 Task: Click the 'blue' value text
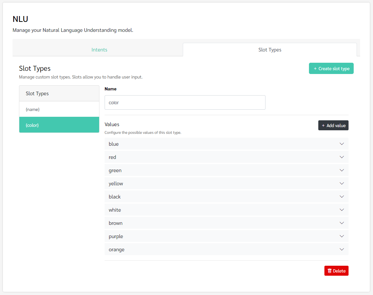(114, 144)
